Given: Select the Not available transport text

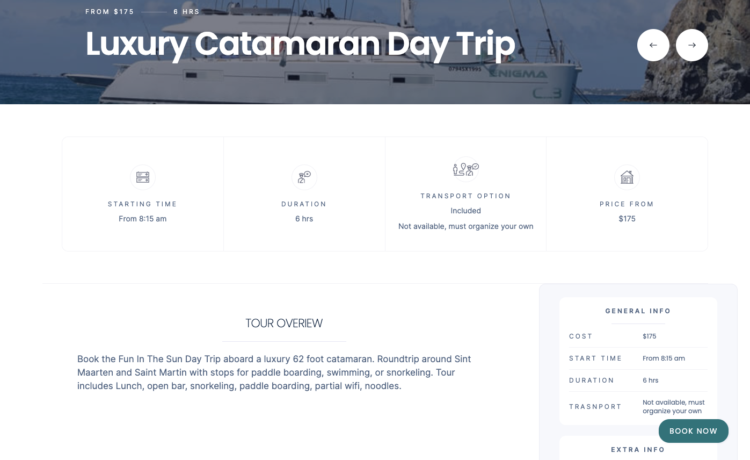Looking at the screenshot, I should [x=465, y=226].
